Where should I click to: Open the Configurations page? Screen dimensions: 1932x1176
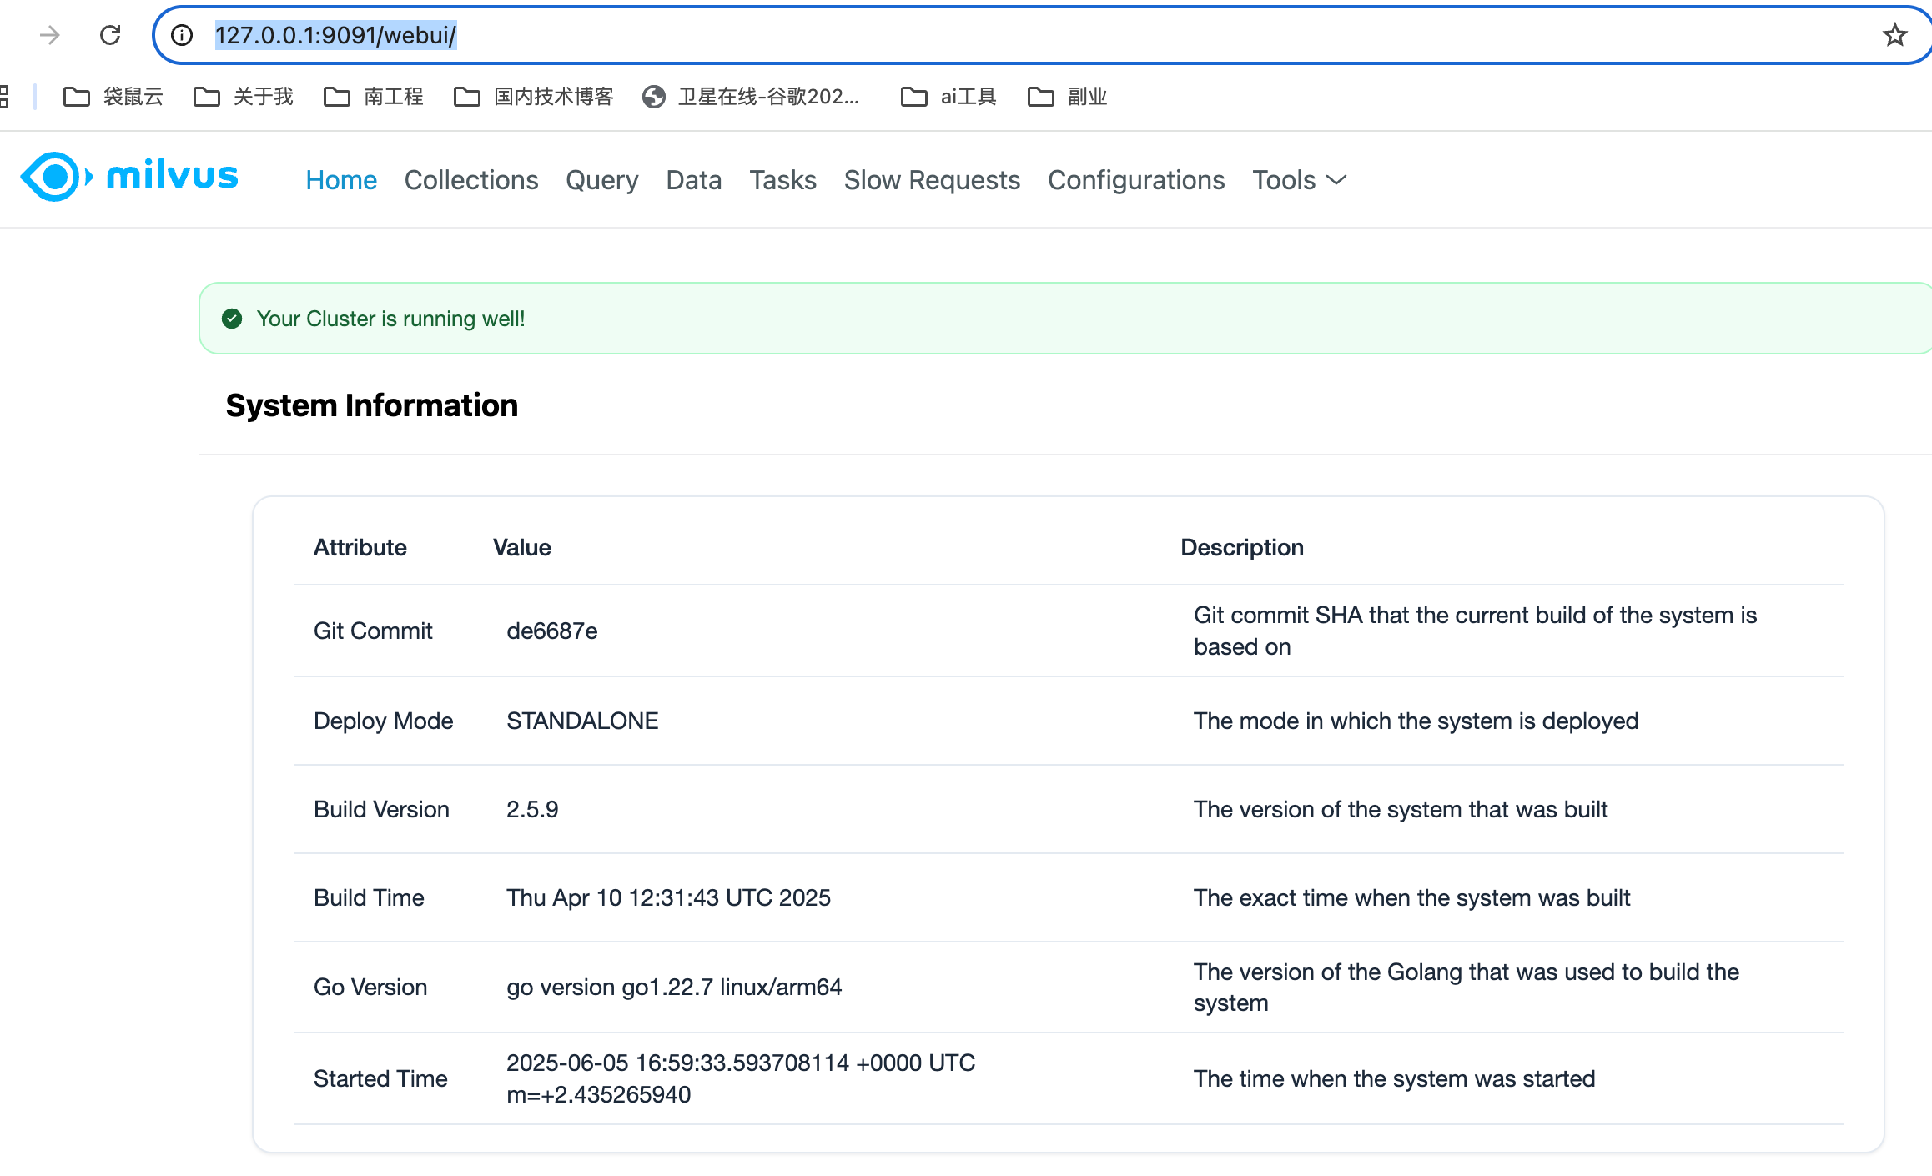(x=1136, y=180)
